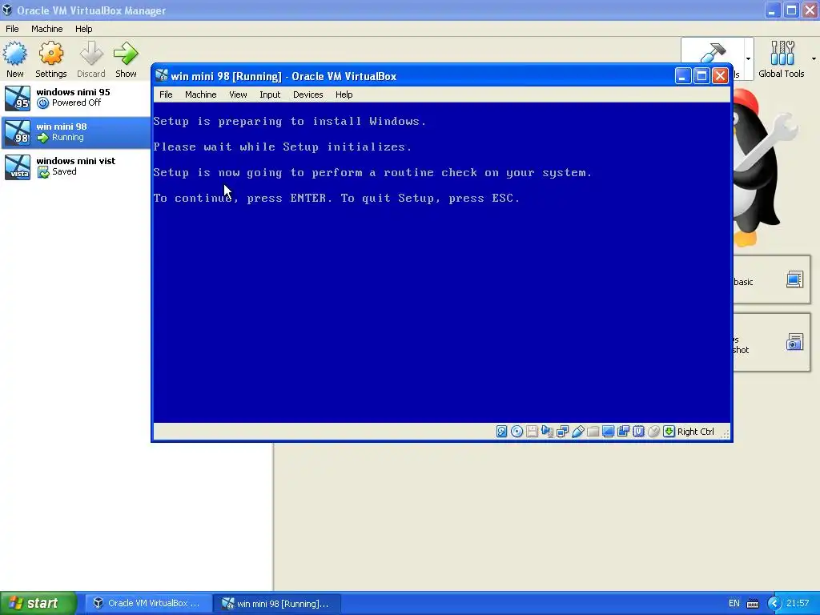
Task: Switch to Oracle VM VirtualBox taskbar button
Action: [147, 604]
